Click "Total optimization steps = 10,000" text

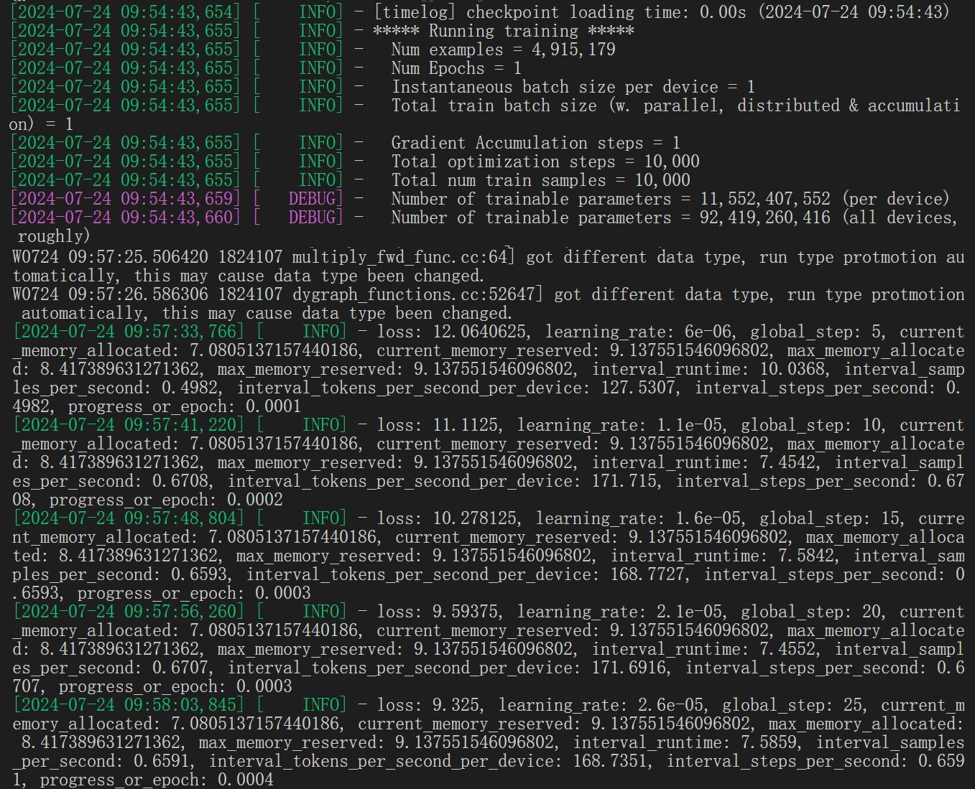coord(545,162)
